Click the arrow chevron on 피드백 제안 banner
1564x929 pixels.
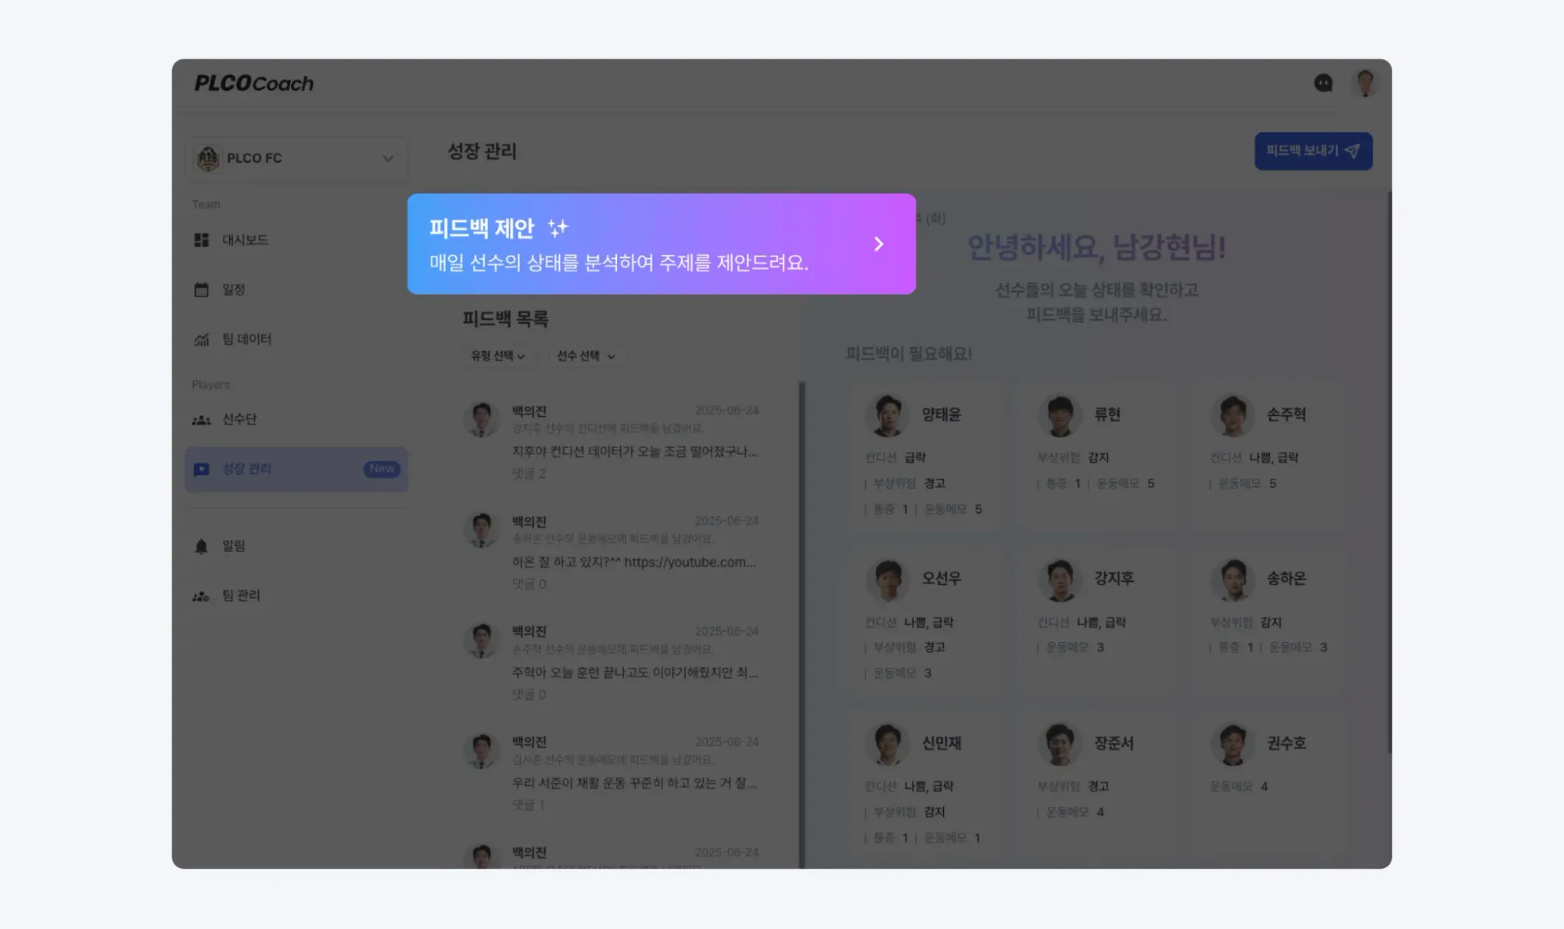[878, 244]
